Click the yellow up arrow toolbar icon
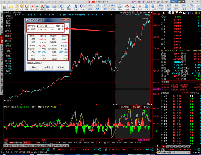Viewport: 201px width, 155px height. [17, 6]
